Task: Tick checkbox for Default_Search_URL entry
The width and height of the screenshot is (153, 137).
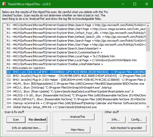Action: point(5,37)
